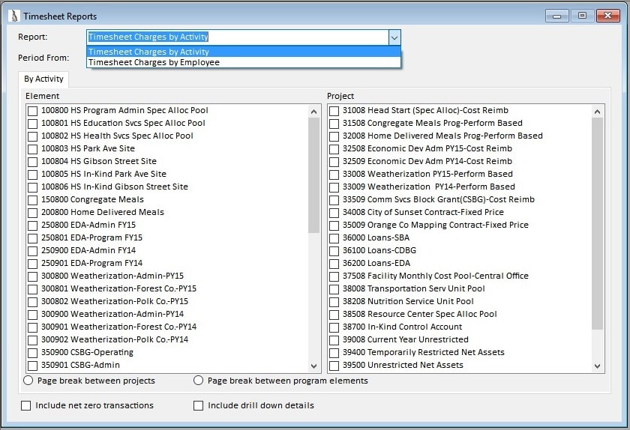The width and height of the screenshot is (630, 430).
Task: Click 300902 Weatherization-Polk Co.-PY14 text
Action: pos(115,339)
